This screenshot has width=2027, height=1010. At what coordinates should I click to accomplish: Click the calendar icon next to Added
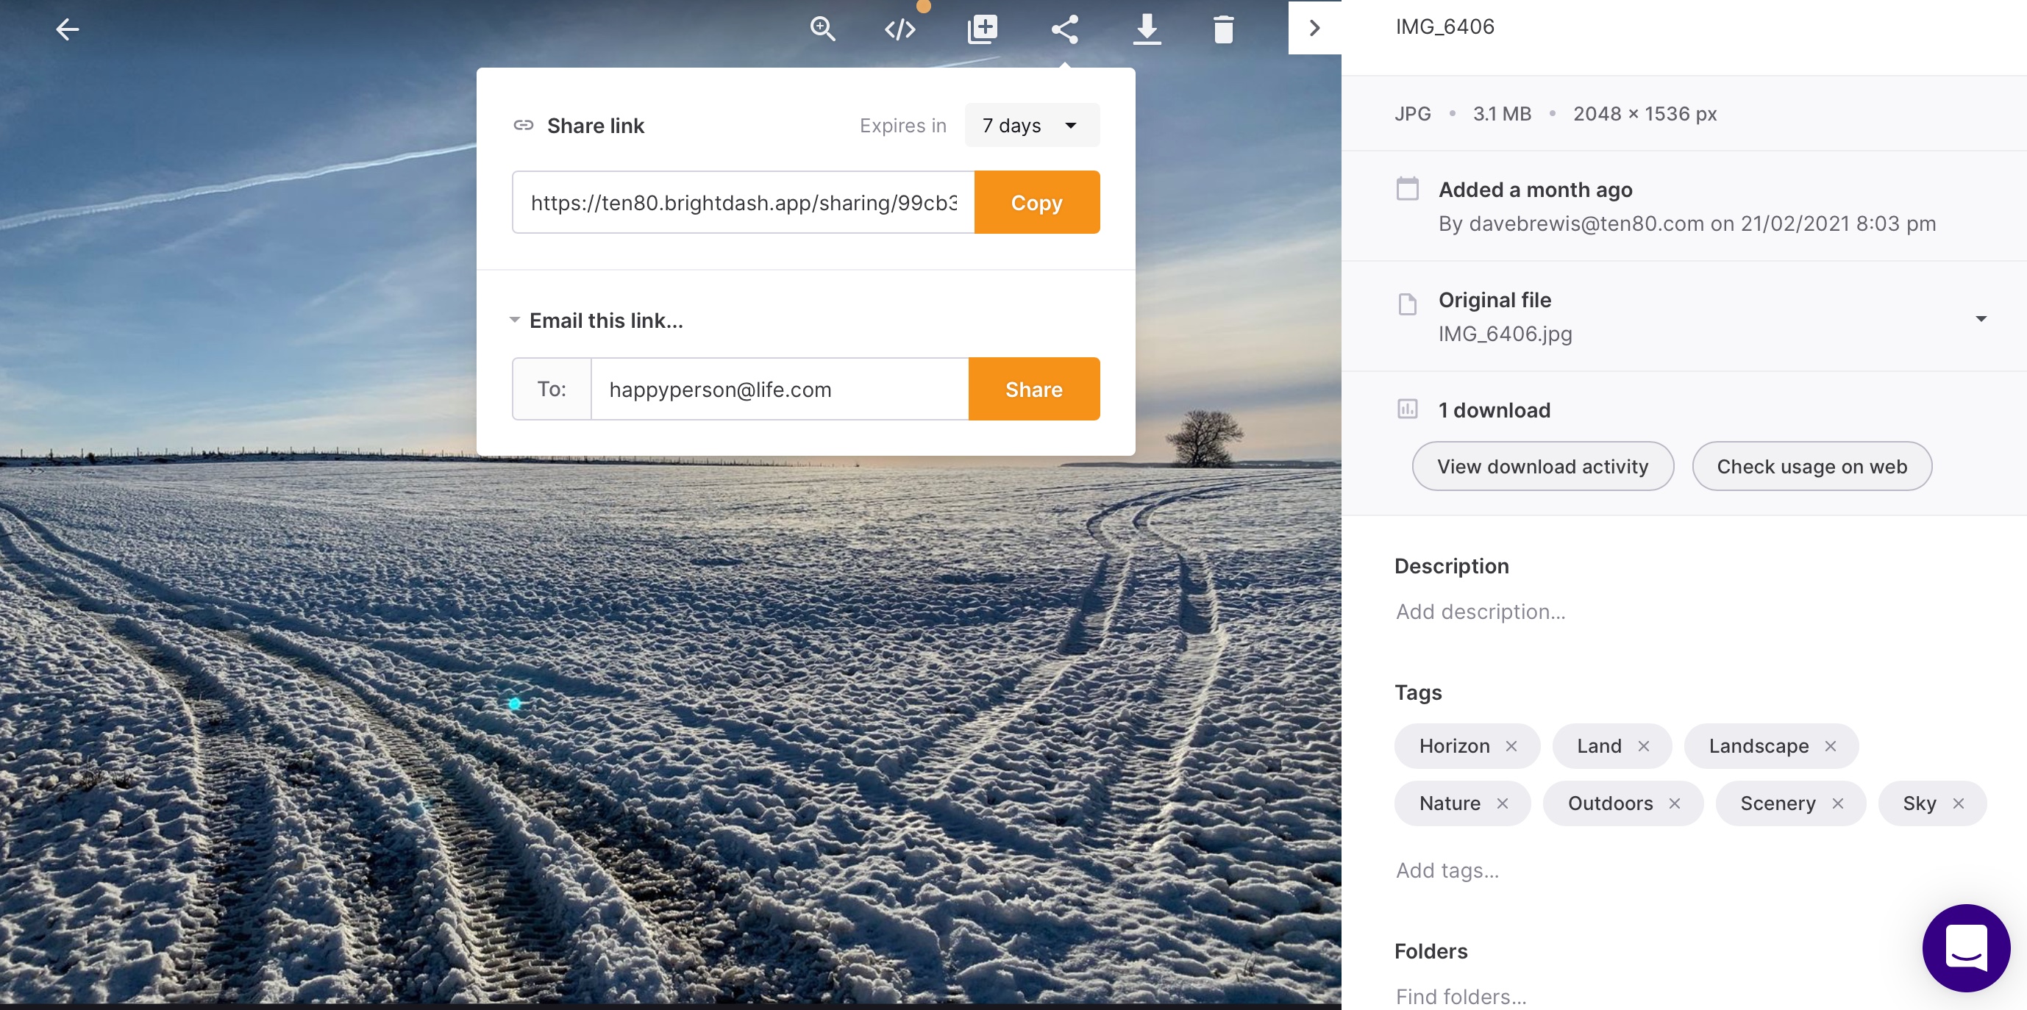pos(1407,189)
